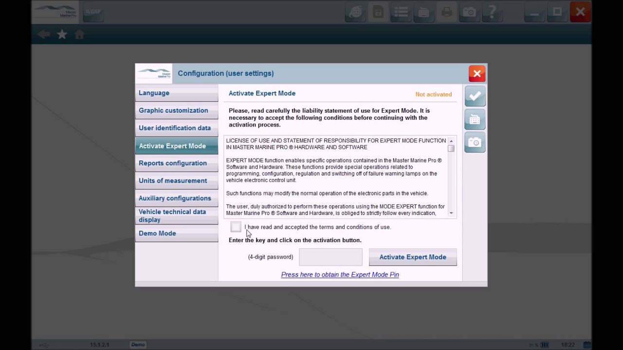Take a screenshot with dialog camera icon
623x350 pixels.
[x=475, y=142]
